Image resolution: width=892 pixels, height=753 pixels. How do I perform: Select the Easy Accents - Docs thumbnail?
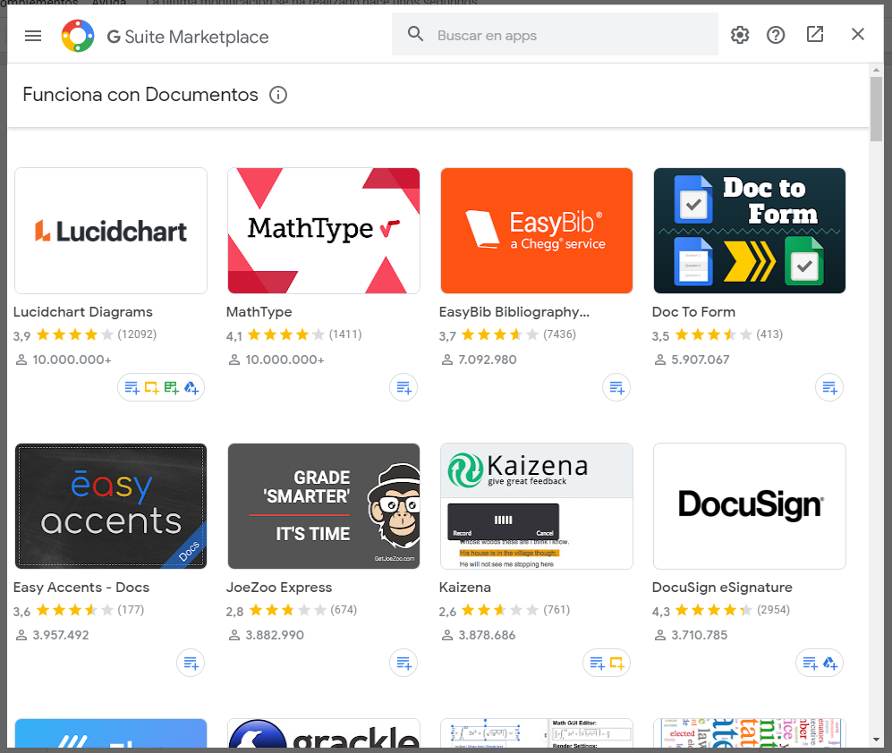click(x=111, y=506)
